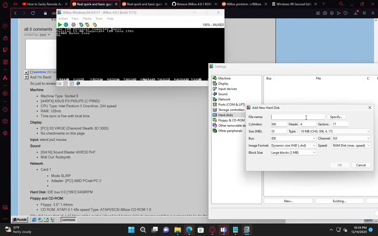Switch to '86Box problem : r/86box' tab
This screenshot has height=236, width=378.
(244, 4)
